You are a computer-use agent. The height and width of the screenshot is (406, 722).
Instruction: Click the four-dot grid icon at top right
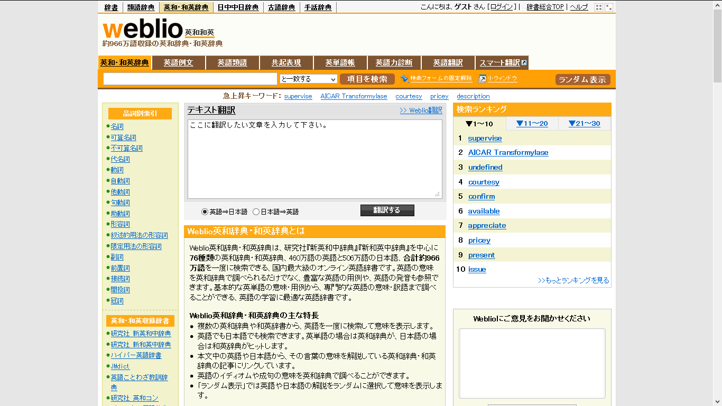598,7
